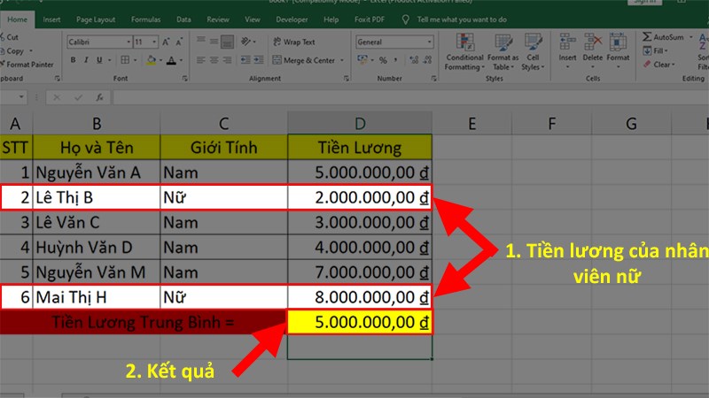
Task: Decrease the cell indent
Action: pyautogui.click(x=245, y=60)
